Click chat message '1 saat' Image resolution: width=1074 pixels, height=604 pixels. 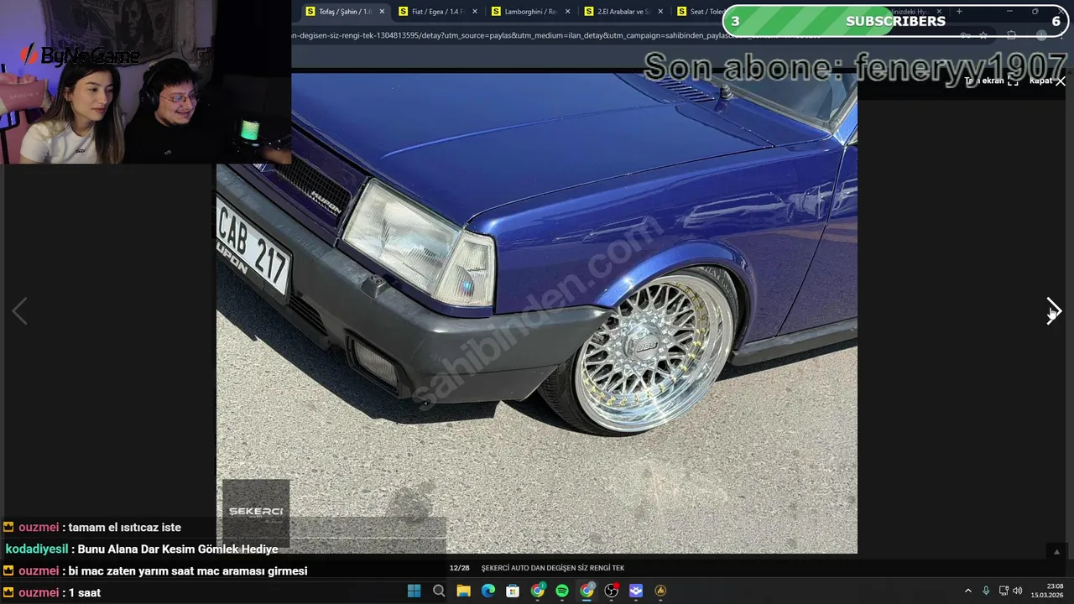(84, 592)
